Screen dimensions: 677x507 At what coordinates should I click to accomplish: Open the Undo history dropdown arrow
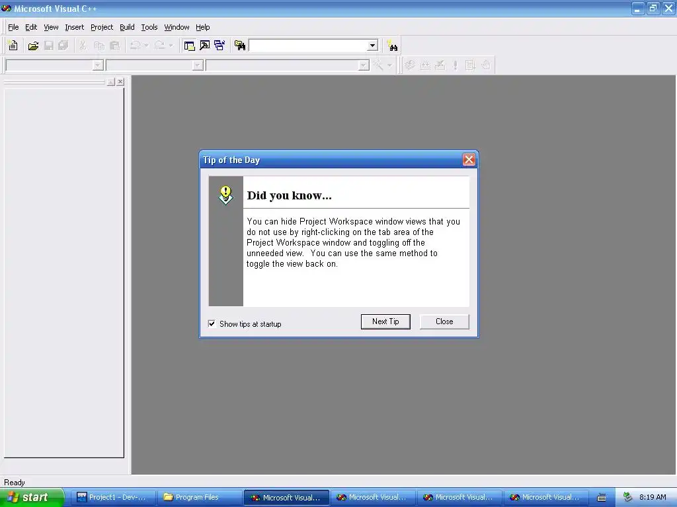146,46
